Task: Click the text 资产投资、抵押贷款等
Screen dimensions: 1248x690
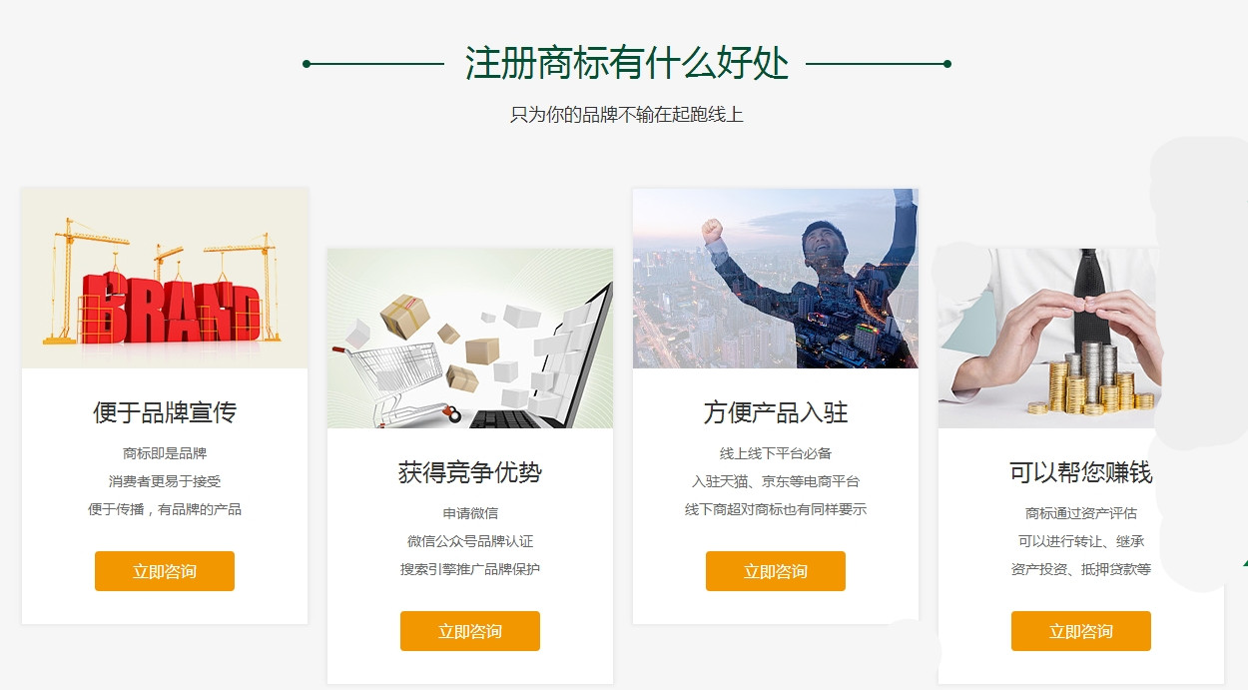Action: [1081, 569]
